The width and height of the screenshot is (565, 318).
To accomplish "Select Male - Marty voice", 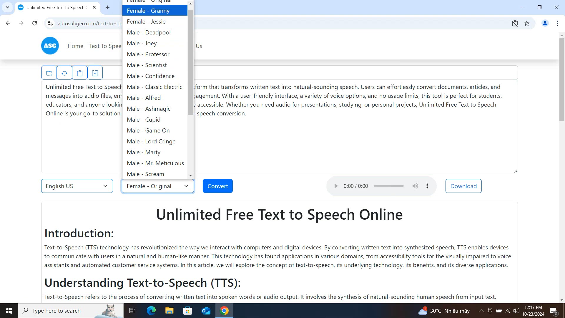I will (155, 152).
